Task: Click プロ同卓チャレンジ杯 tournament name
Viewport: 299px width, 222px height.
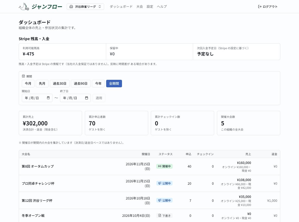Action: (x=38, y=184)
